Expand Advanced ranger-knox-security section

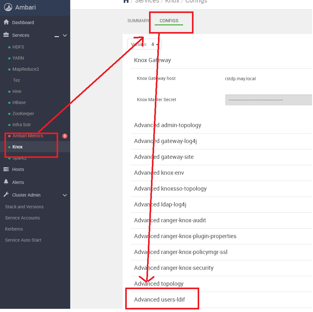(x=174, y=268)
